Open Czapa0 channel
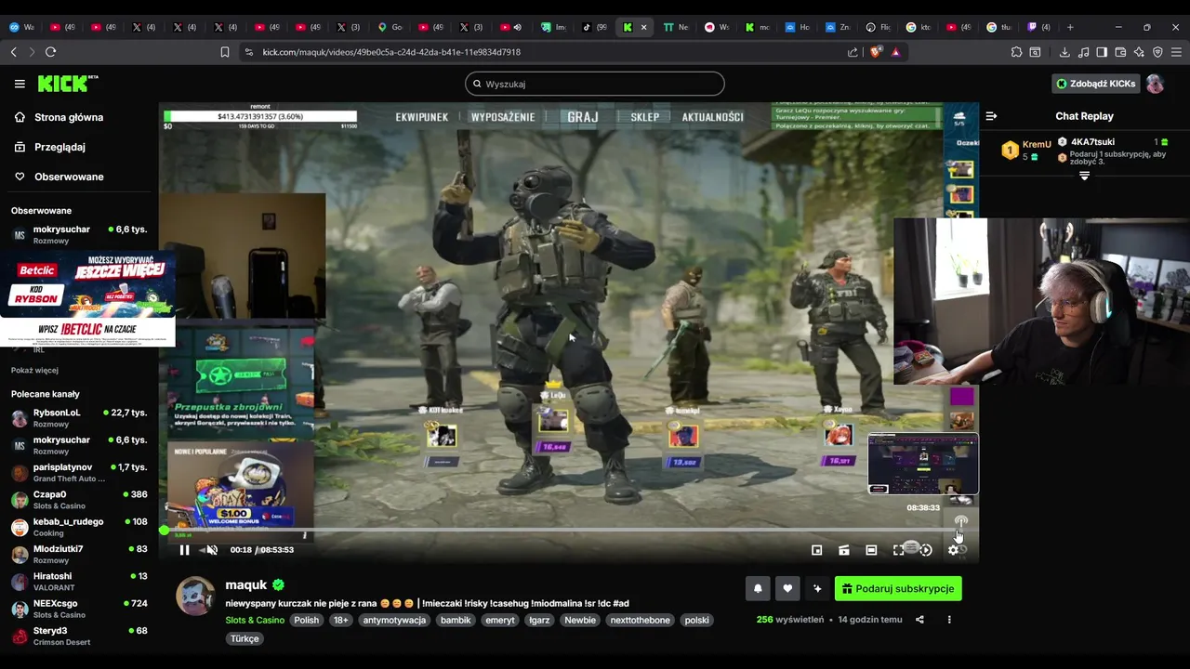The width and height of the screenshot is (1190, 669). (x=79, y=499)
